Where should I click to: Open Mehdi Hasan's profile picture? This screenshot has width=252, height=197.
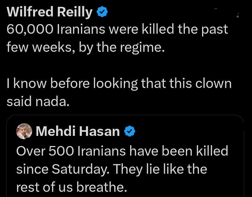[24, 131]
